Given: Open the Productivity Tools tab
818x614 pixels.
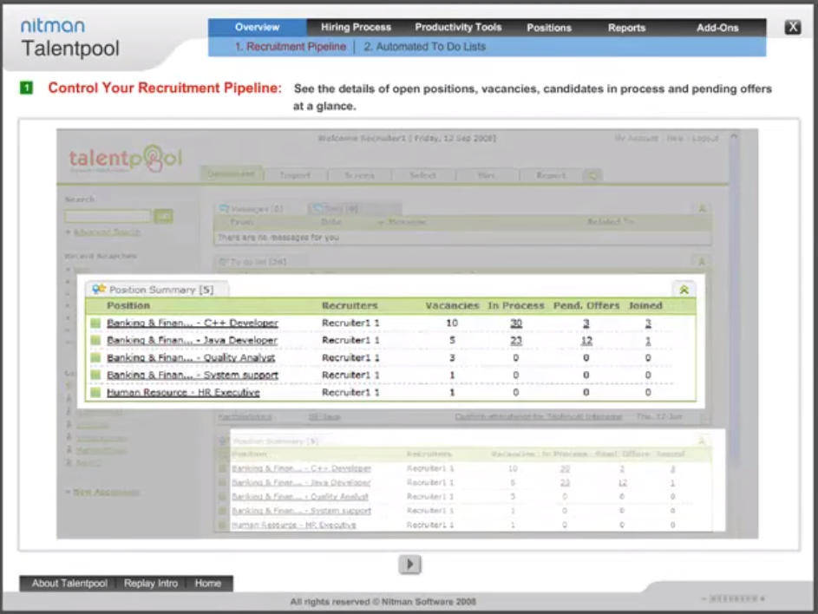Looking at the screenshot, I should click(458, 27).
